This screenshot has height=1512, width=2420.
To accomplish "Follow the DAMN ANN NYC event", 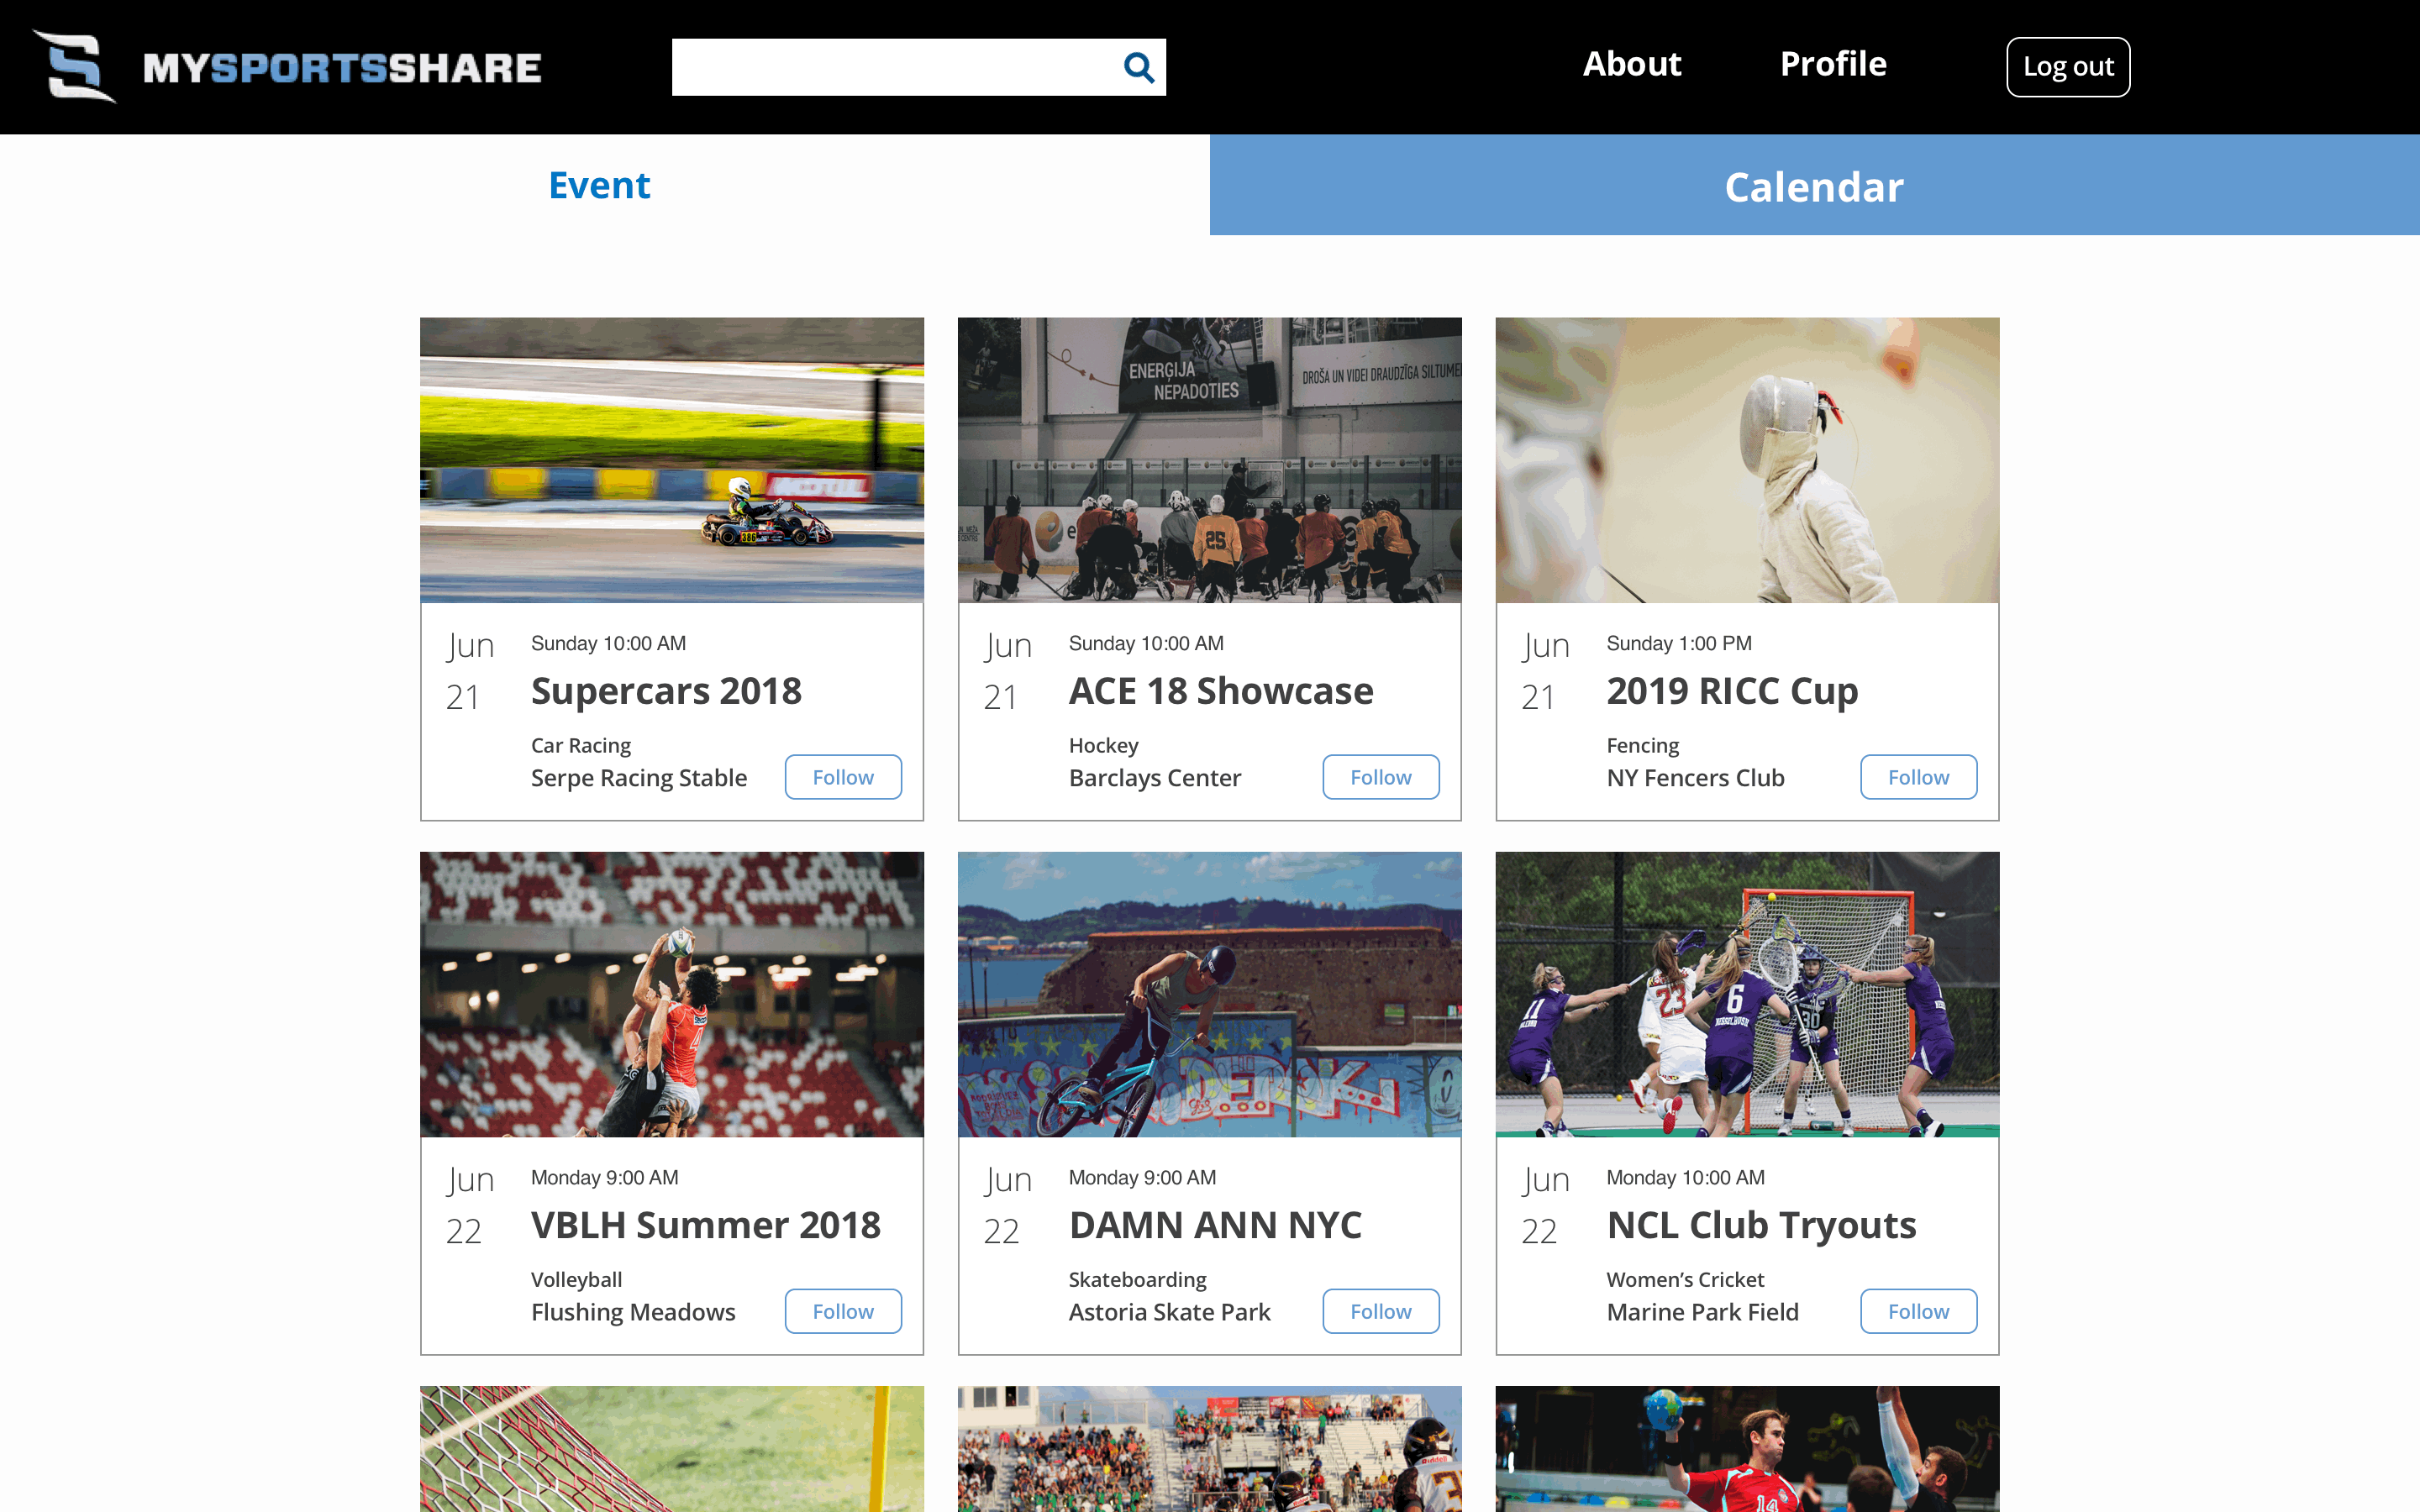I will 1380,1311.
